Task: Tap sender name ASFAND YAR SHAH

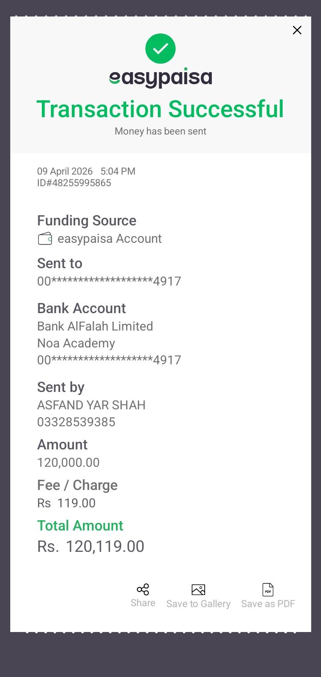Action: 91,405
